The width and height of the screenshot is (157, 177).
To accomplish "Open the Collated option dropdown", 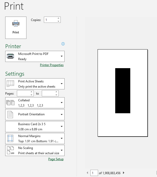I will (x=35, y=103).
